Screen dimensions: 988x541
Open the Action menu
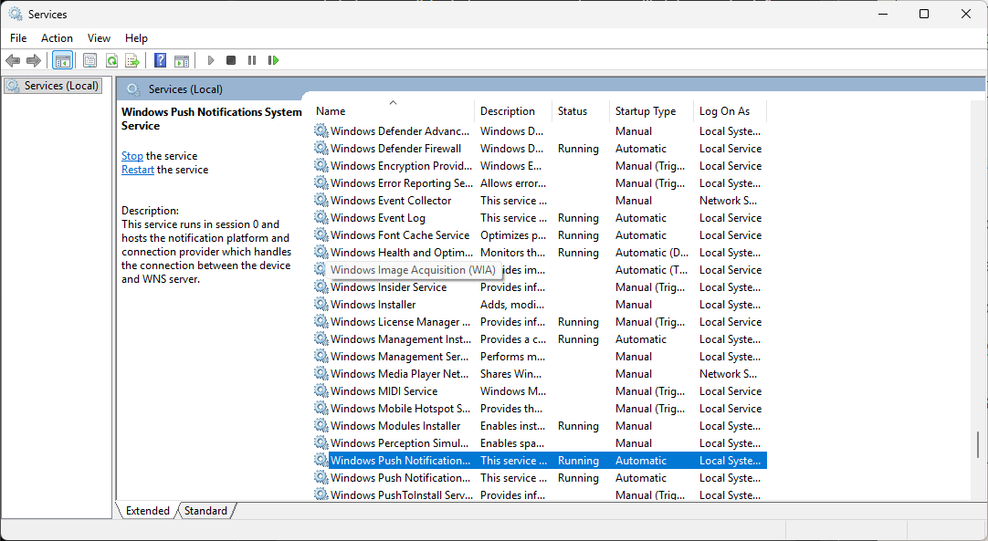coord(57,38)
